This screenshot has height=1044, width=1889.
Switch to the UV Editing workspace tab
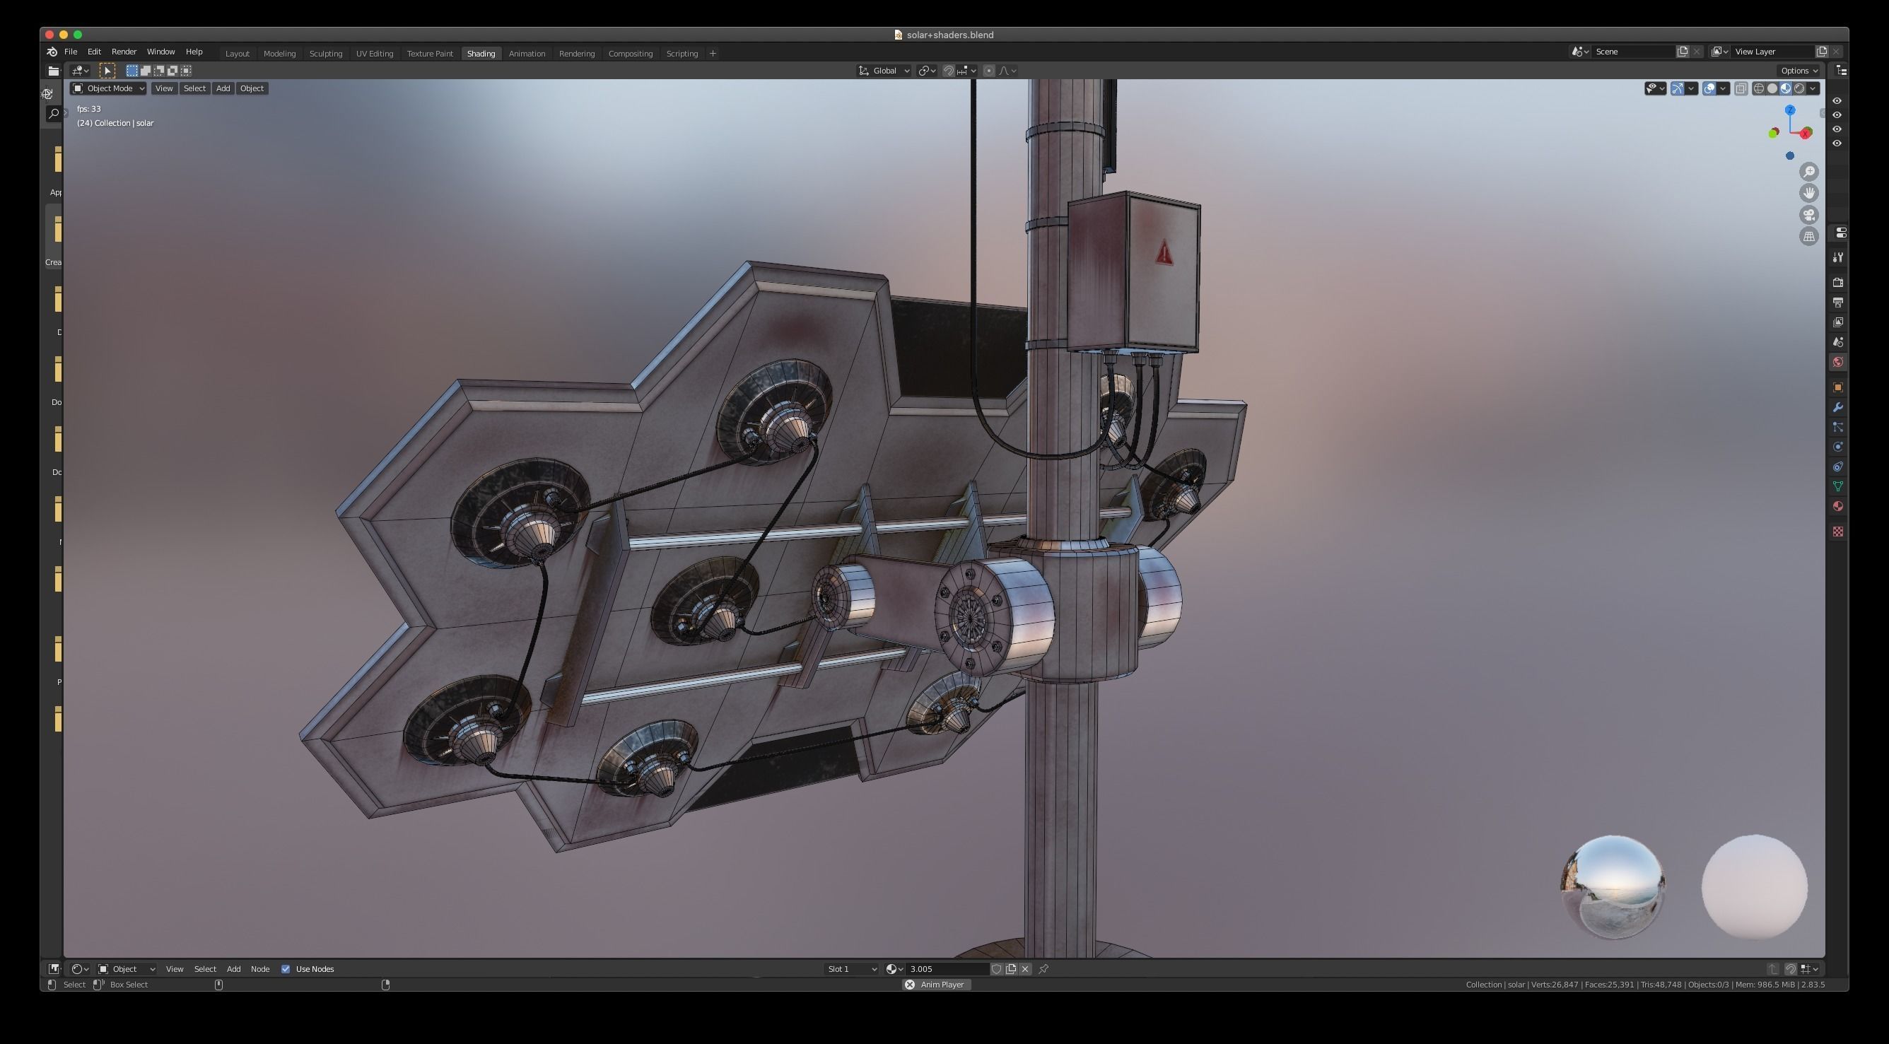(x=374, y=54)
